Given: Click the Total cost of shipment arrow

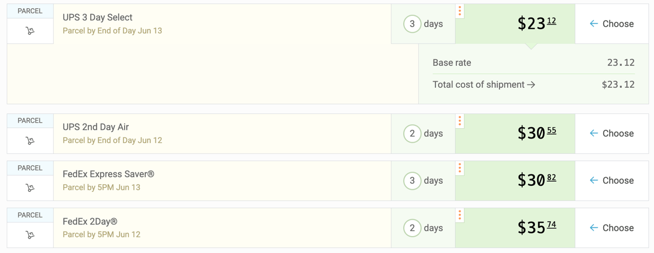Looking at the screenshot, I should point(531,85).
